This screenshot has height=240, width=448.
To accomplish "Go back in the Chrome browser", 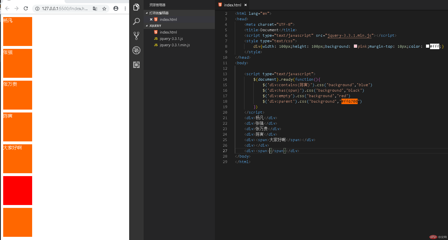I will (7, 8).
